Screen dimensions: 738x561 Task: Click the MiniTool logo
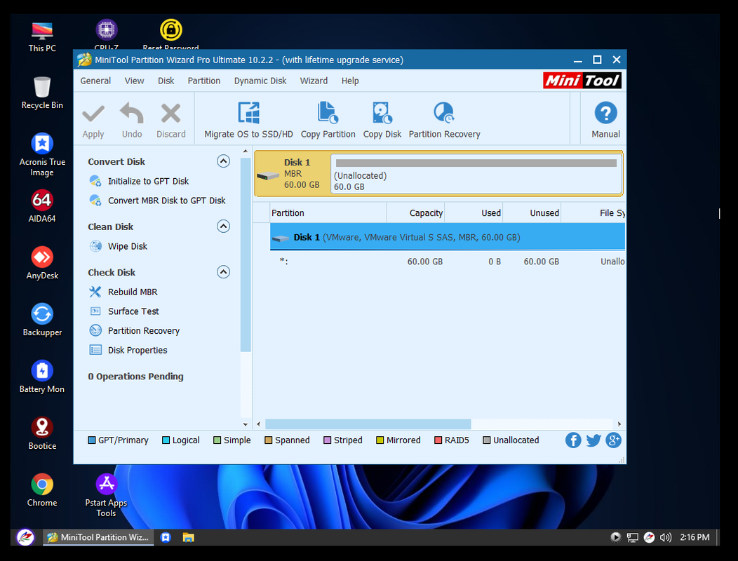582,81
